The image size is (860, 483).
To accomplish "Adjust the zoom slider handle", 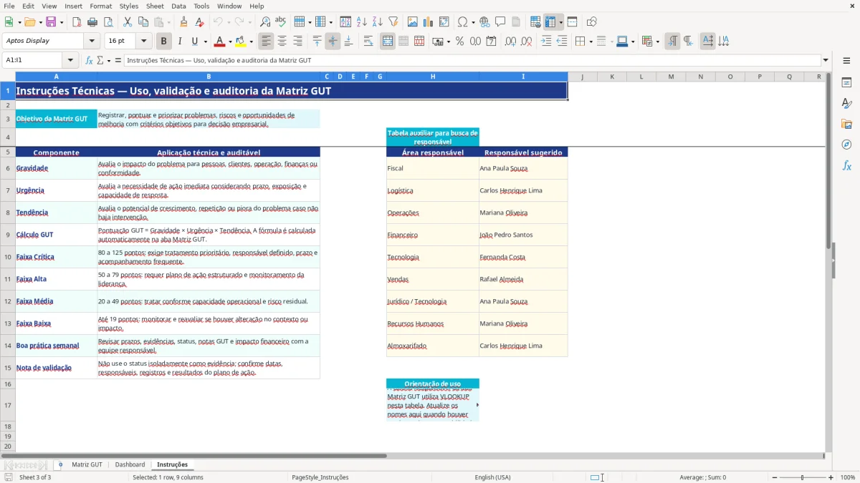I will click(802, 477).
